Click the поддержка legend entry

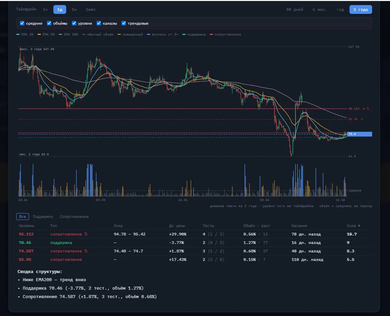coord(194,35)
